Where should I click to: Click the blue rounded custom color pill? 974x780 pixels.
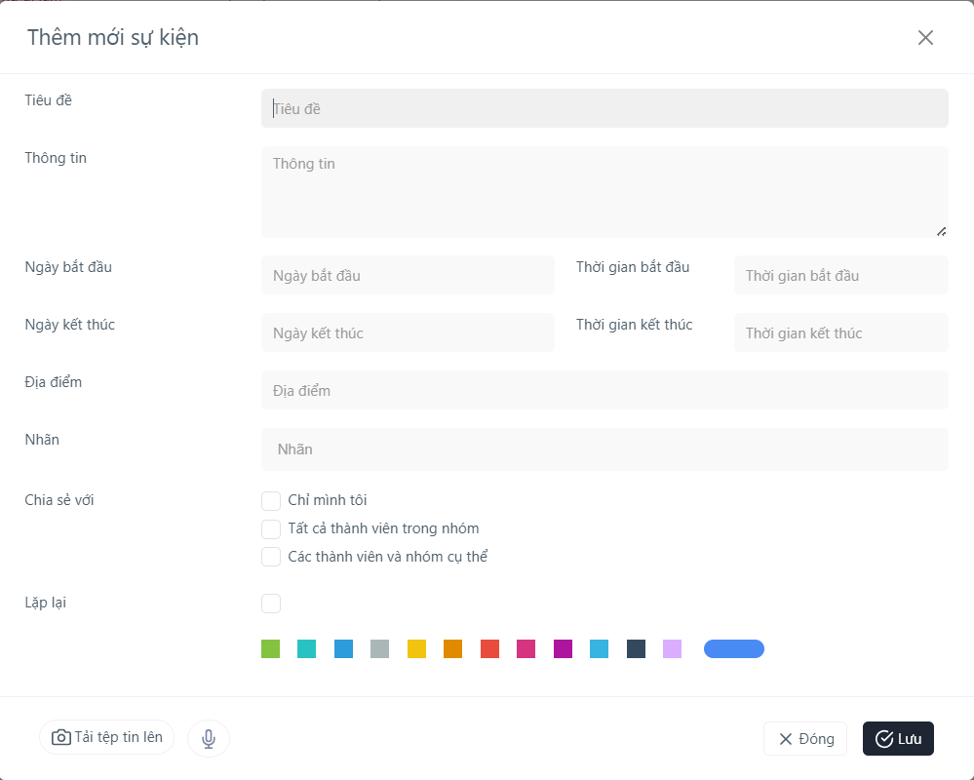(734, 649)
